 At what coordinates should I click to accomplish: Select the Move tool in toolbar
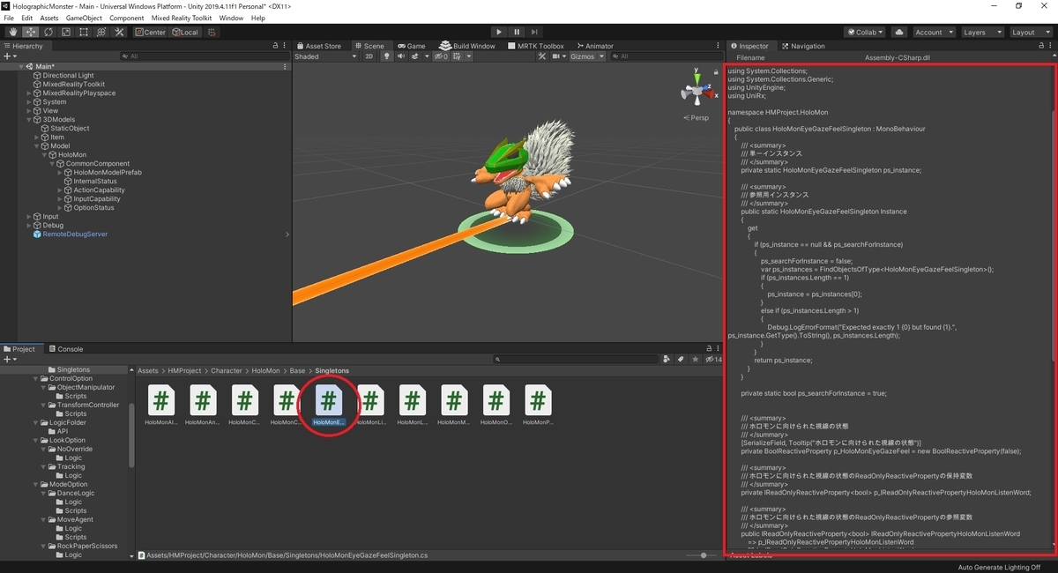pos(30,32)
